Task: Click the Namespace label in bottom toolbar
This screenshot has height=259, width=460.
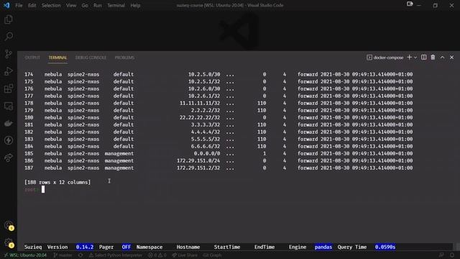Action: coord(149,247)
